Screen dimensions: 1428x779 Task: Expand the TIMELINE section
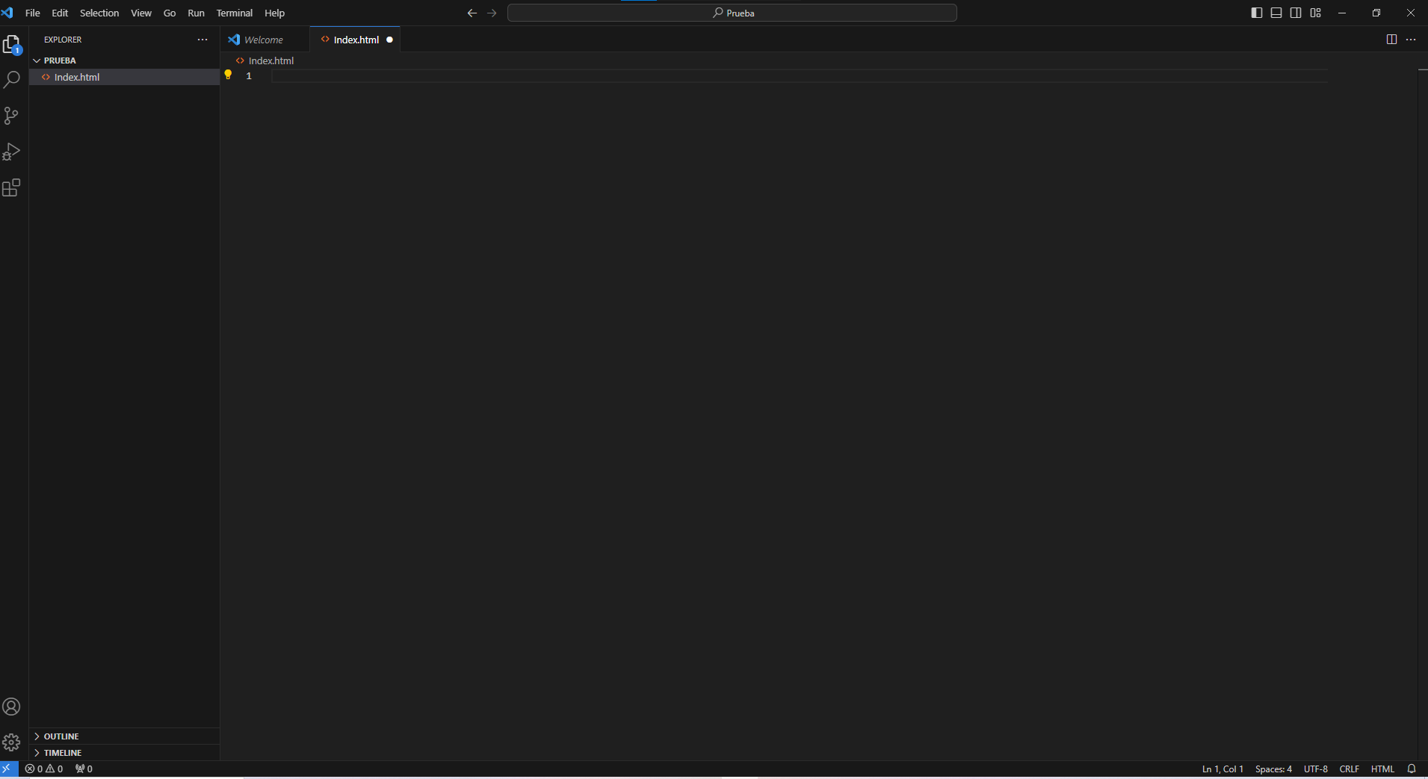(x=124, y=753)
